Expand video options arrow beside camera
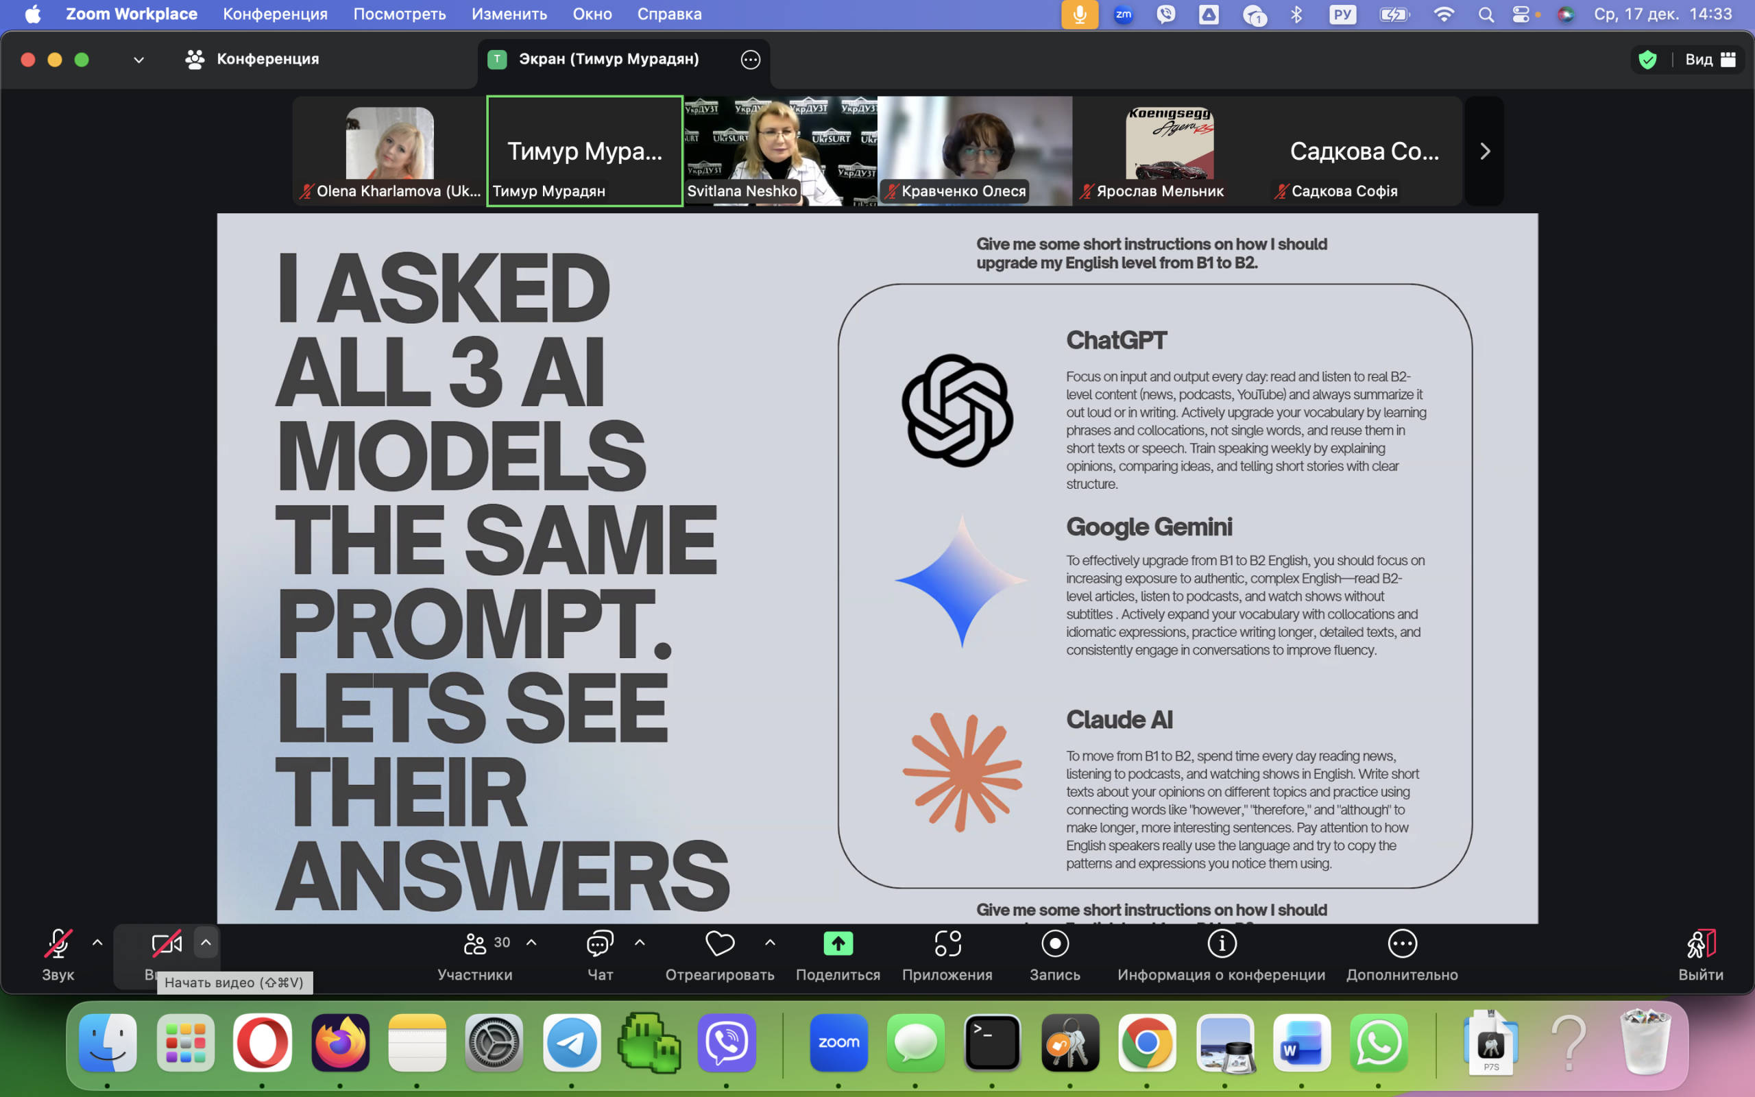 [x=206, y=943]
